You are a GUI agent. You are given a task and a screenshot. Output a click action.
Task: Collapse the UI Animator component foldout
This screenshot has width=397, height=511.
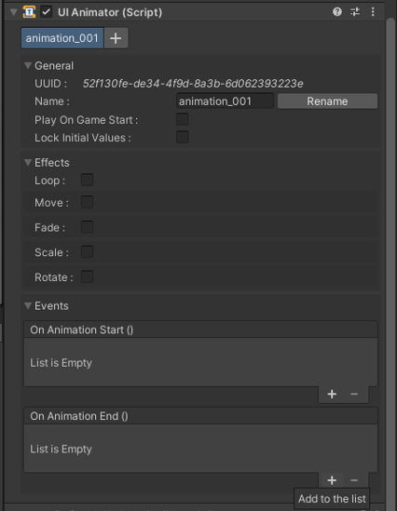(14, 12)
